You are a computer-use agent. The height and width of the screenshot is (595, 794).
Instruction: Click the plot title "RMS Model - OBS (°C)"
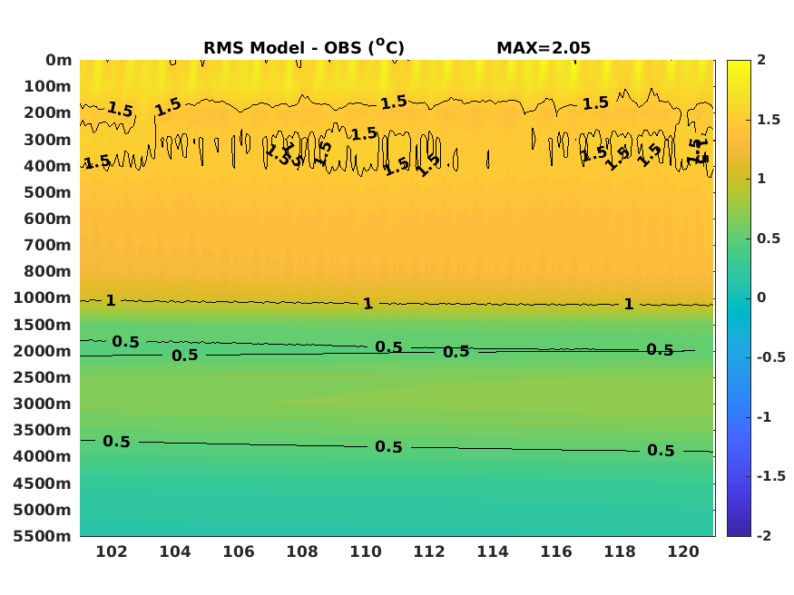[304, 47]
